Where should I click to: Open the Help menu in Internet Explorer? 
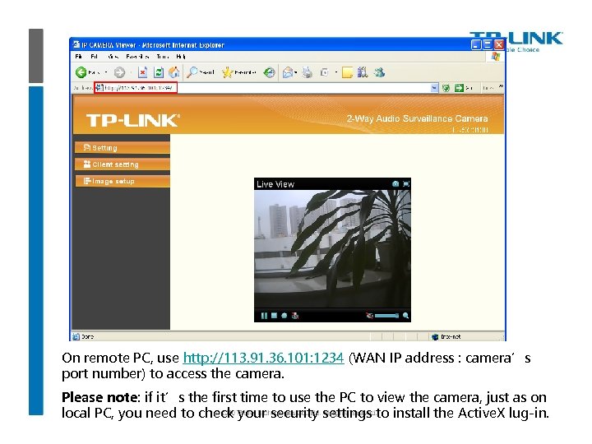coord(180,57)
